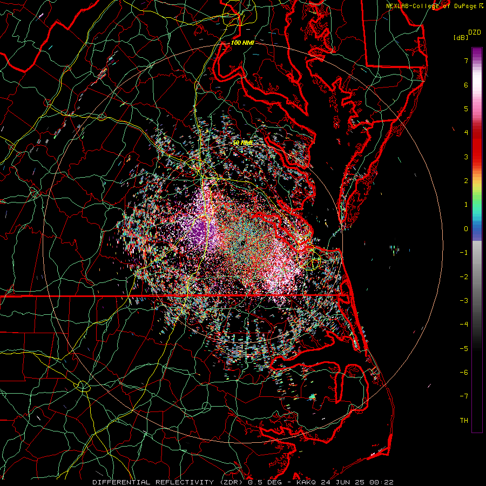Click the 4 value on color scale
486x486 pixels.
(x=466, y=133)
